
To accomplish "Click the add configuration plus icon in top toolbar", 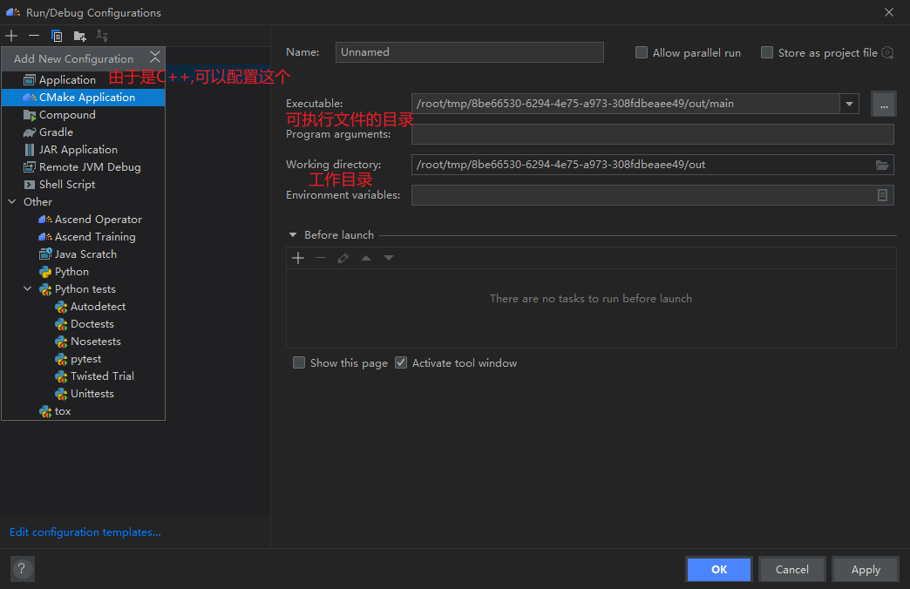I will [11, 36].
